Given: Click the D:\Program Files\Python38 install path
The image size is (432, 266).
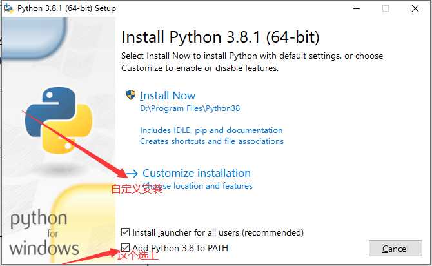Looking at the screenshot, I should coord(190,108).
